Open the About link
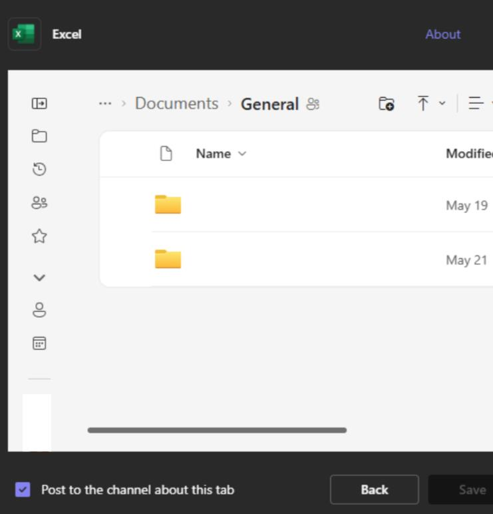The height and width of the screenshot is (514, 493). 442,34
